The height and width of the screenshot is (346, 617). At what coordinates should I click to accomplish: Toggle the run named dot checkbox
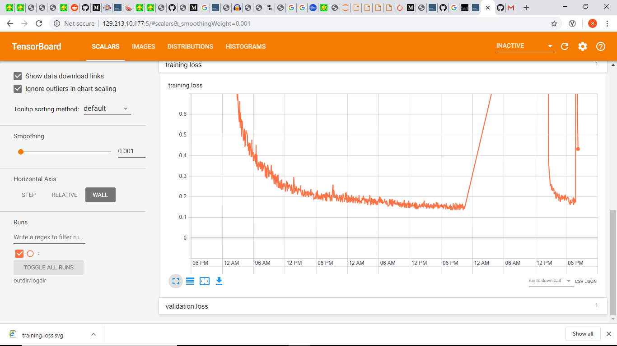click(x=19, y=253)
